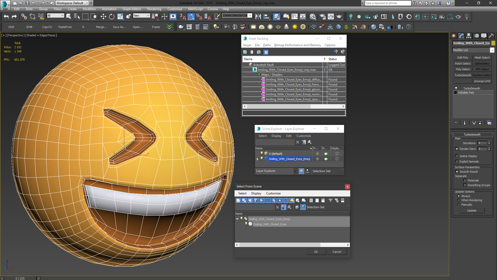This screenshot has height=280, width=497.
Task: Open Layer Explorer mode dropdown
Action: (x=295, y=171)
